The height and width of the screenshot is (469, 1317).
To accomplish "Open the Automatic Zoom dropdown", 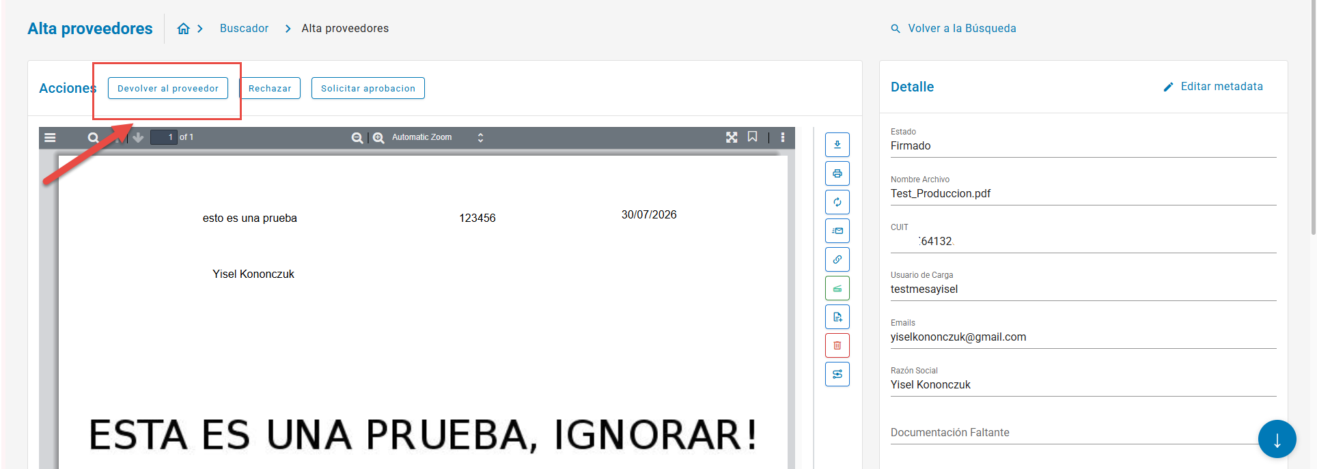I will pyautogui.click(x=437, y=137).
